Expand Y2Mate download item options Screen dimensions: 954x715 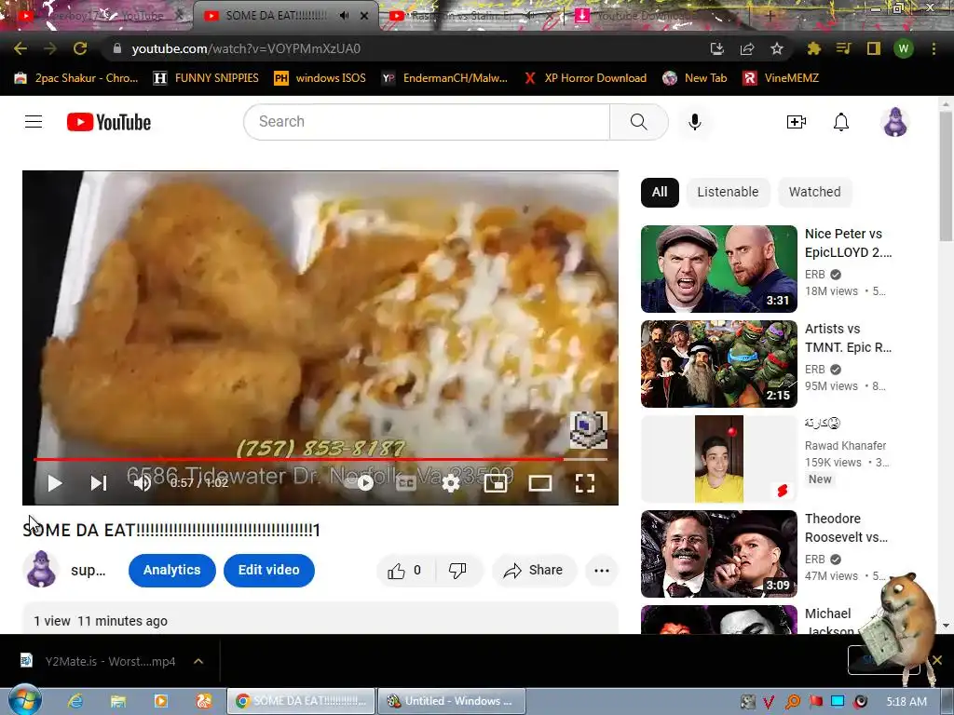(x=198, y=661)
